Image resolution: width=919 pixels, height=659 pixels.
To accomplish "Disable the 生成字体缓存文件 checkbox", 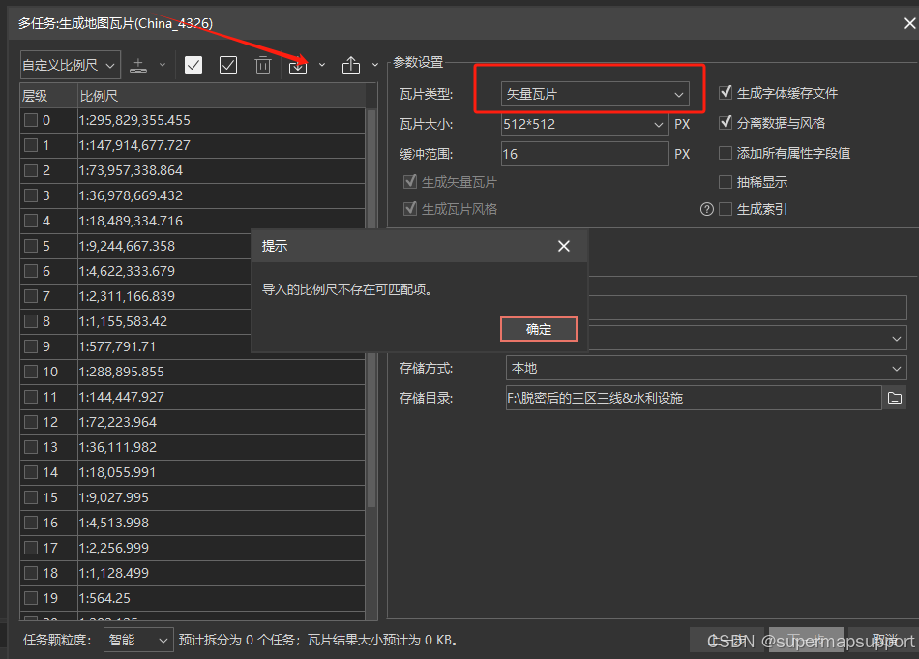I will pos(725,92).
